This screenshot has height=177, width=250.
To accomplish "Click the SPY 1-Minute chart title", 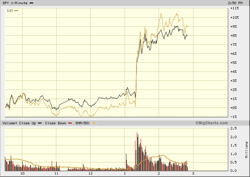I will pyautogui.click(x=14, y=3).
